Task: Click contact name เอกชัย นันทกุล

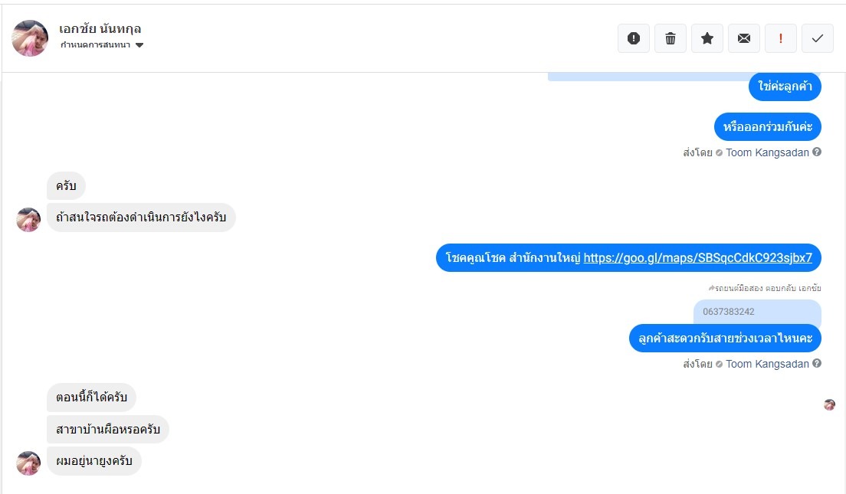Action: coord(100,29)
